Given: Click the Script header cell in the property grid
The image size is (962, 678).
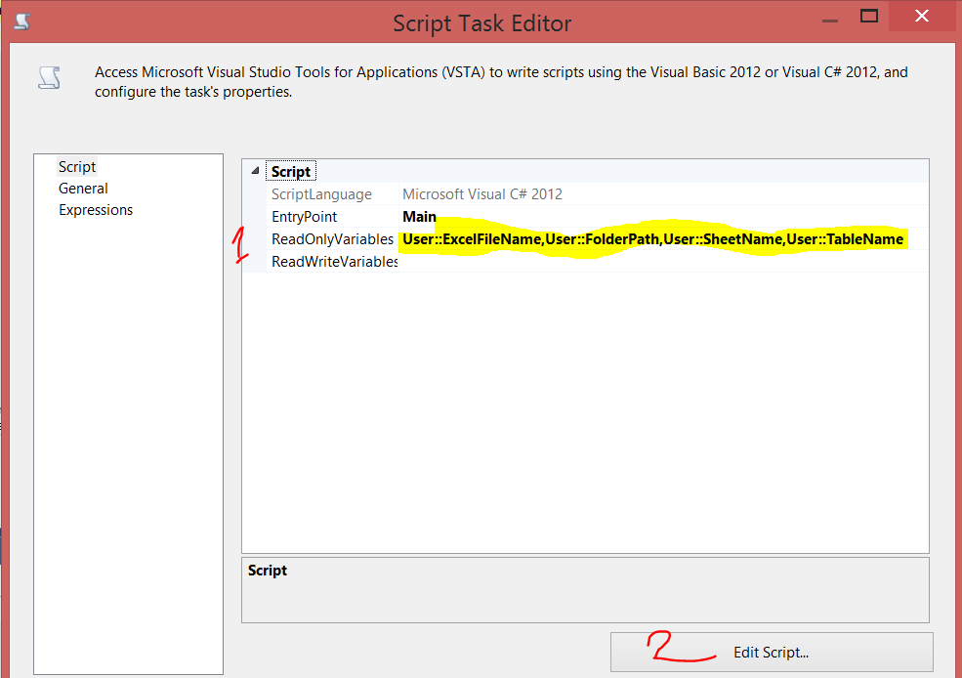Looking at the screenshot, I should tap(291, 170).
